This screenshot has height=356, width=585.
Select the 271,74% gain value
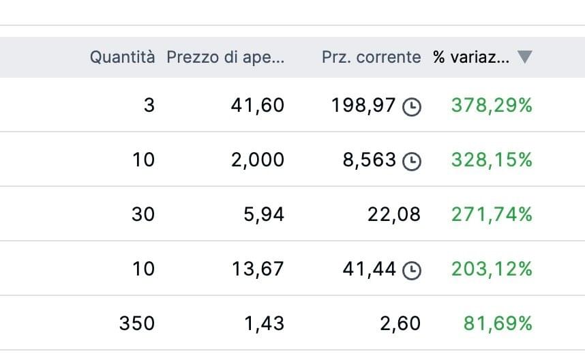pos(492,215)
